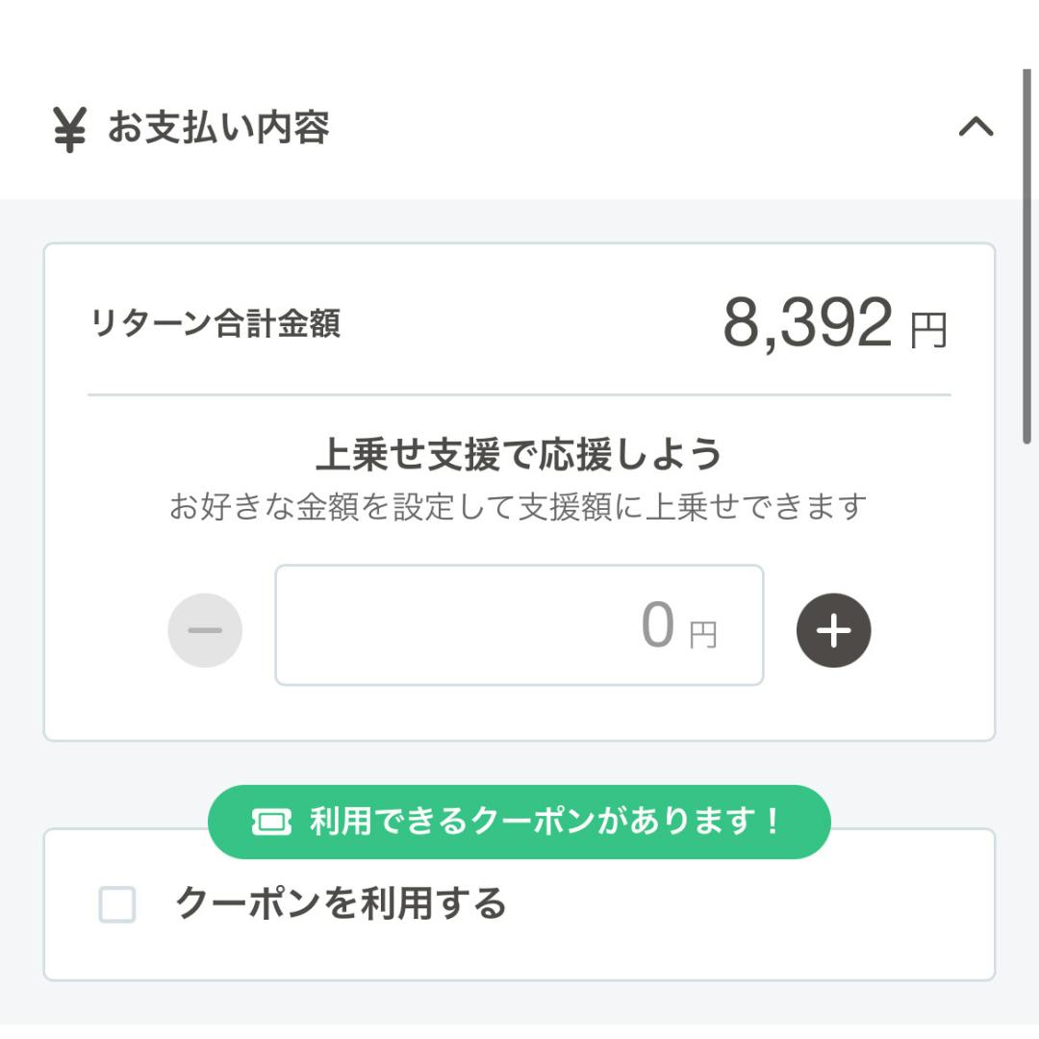Viewport: 1039px width, 1039px height.
Task: Click the 8,392 total amount value
Action: [x=807, y=324]
